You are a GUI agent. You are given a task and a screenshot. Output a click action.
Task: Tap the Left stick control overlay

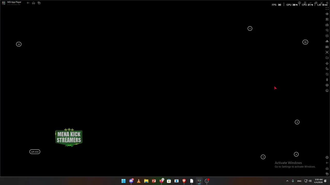35,152
